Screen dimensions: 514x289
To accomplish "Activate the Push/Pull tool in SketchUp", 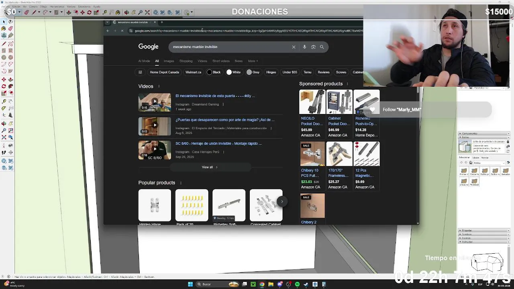I will 69,12.
